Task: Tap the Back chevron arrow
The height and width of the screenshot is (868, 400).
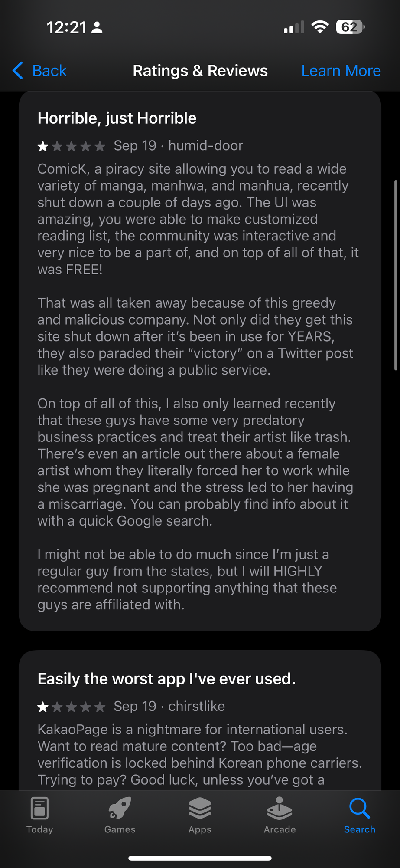Action: tap(18, 70)
